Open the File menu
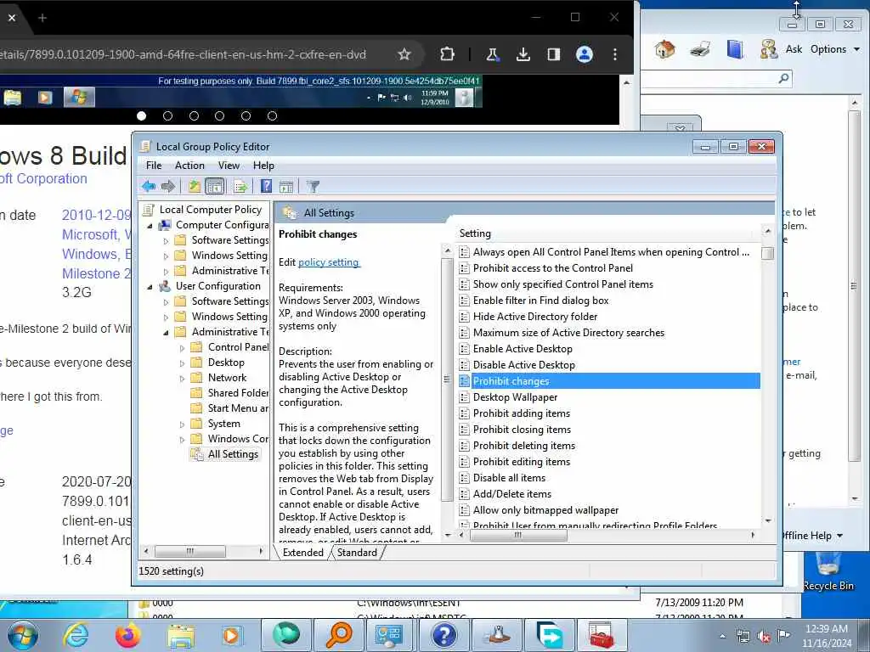The image size is (870, 652). tap(154, 166)
